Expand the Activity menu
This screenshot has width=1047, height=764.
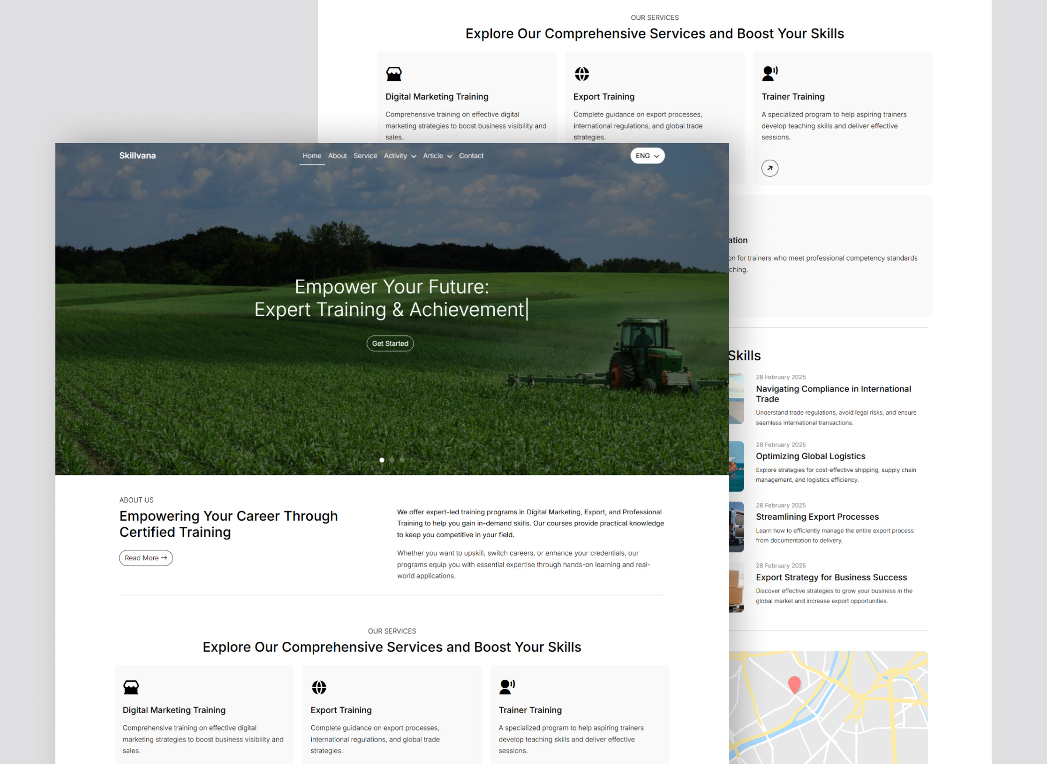pyautogui.click(x=400, y=156)
